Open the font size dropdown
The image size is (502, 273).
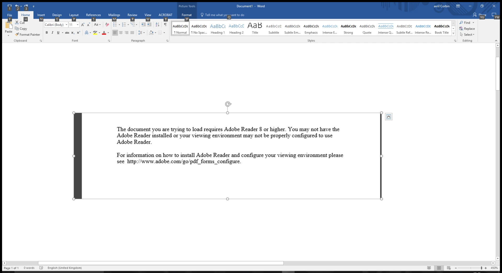point(78,25)
